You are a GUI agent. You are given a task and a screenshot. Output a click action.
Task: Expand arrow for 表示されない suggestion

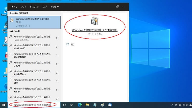57,55
